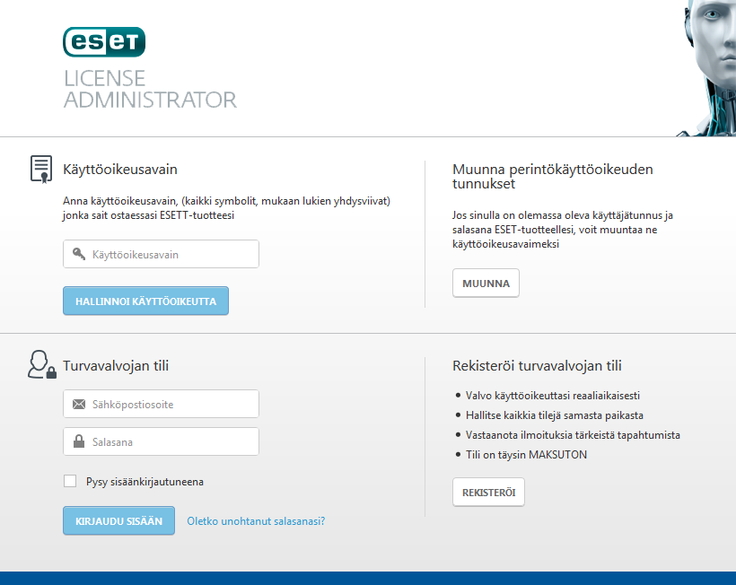Click the HALLINNOI KÄYTTÖOIKEUTTA button
Screen dimensions: 736x585
coord(145,301)
